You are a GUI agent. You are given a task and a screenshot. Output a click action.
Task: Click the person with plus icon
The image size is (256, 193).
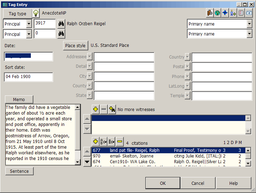point(233,13)
